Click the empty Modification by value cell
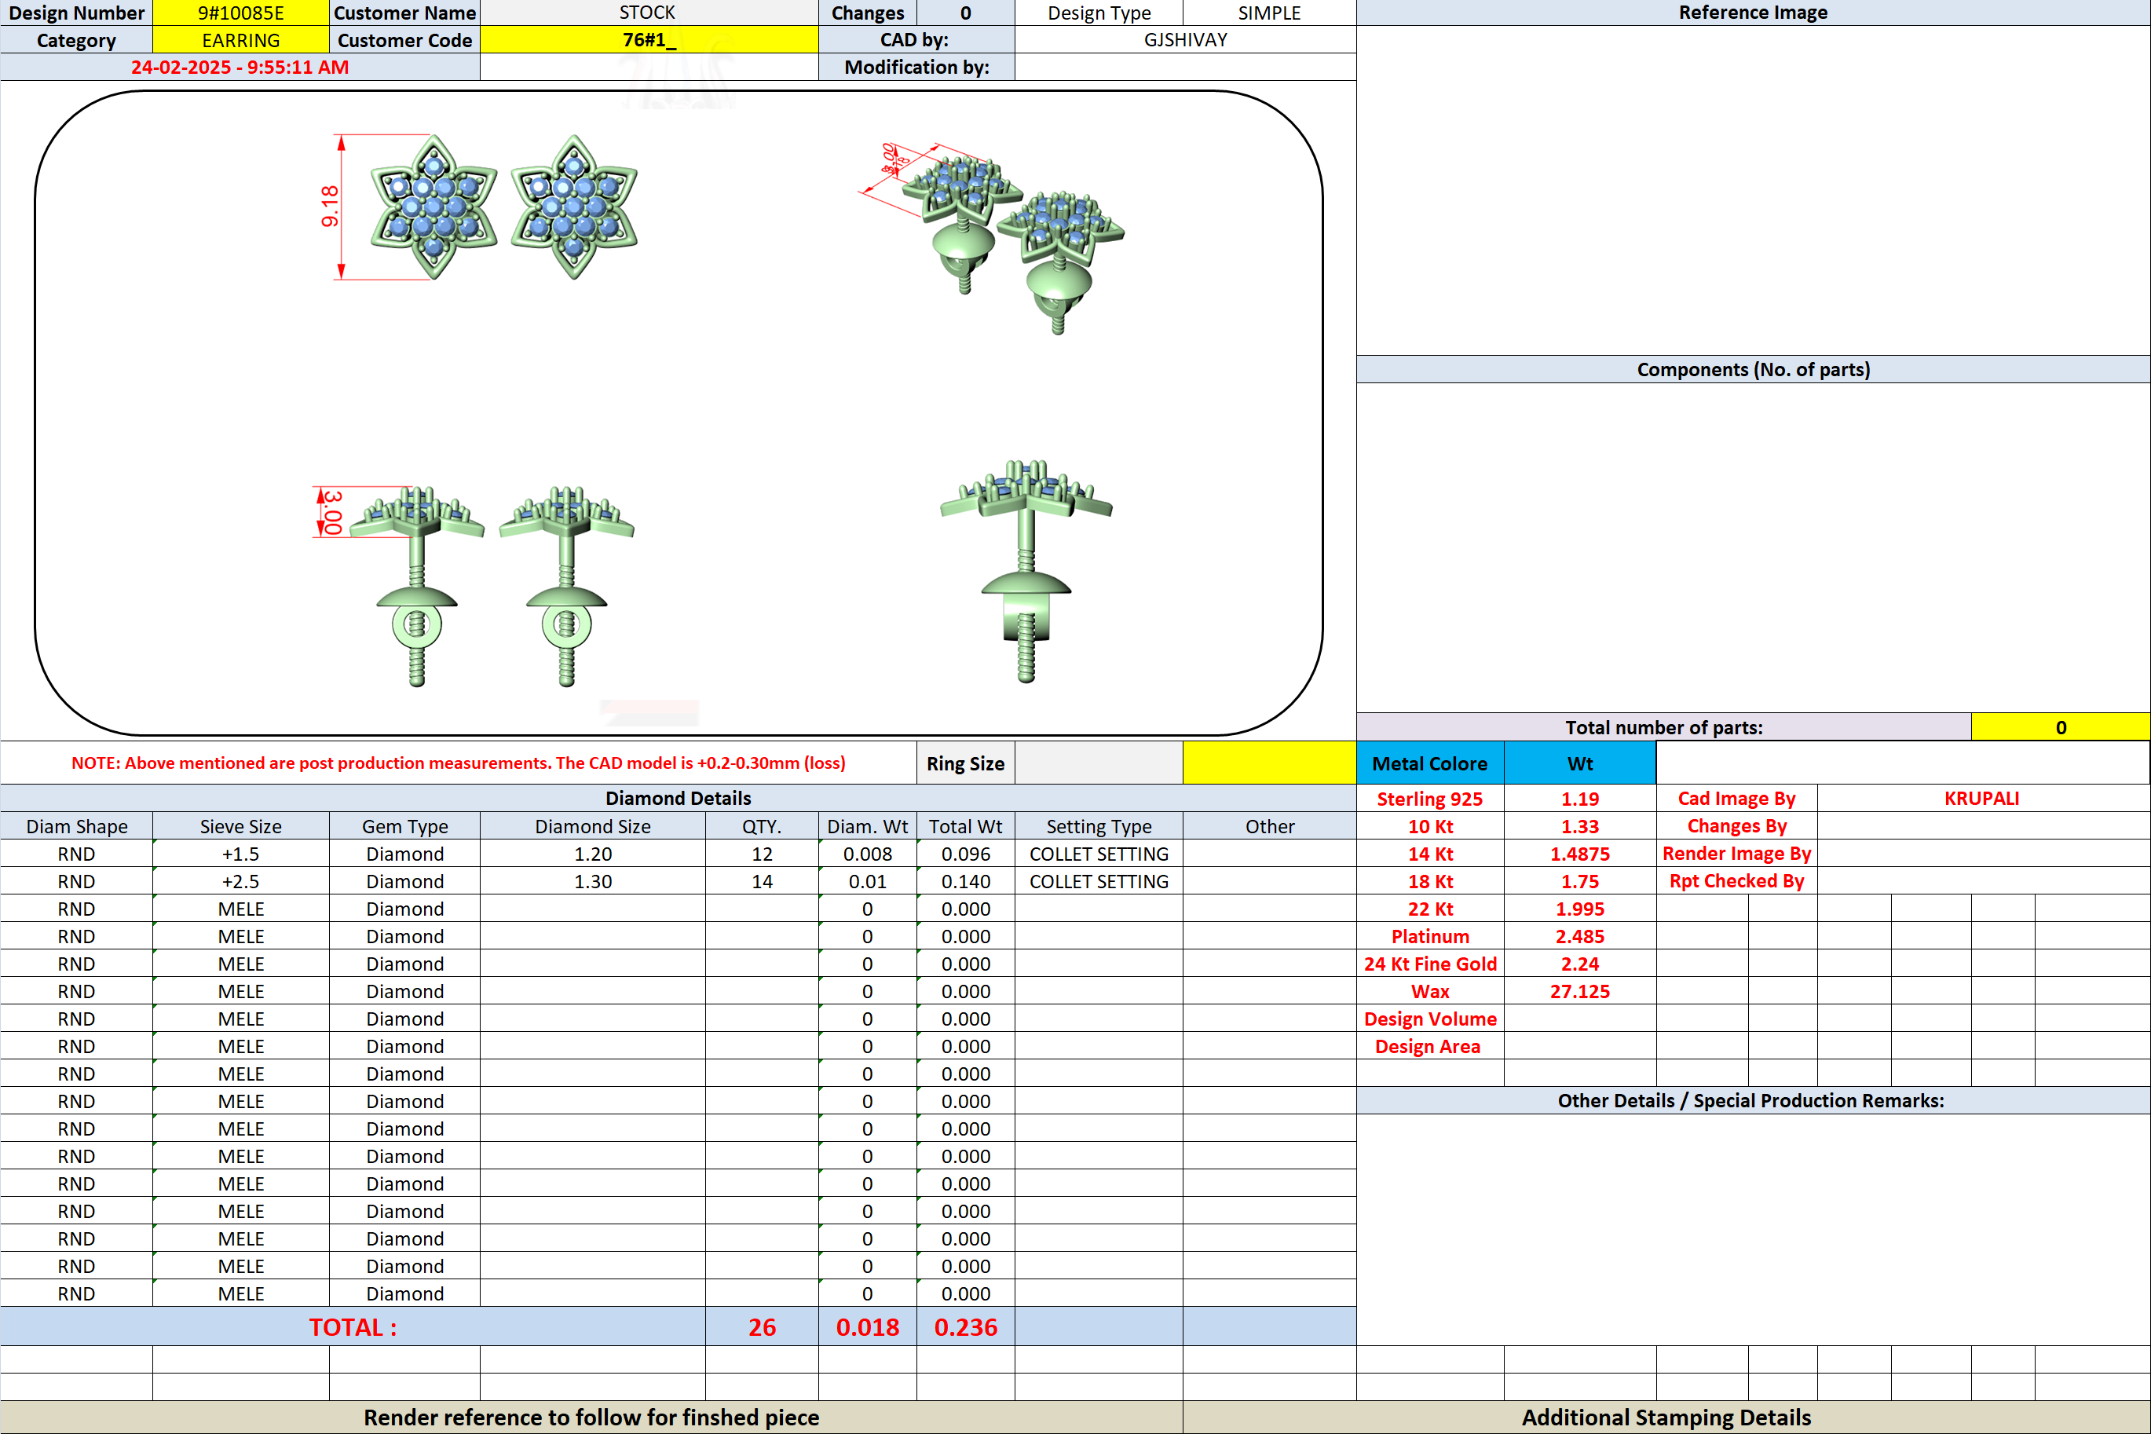The width and height of the screenshot is (2151, 1434). pos(1185,68)
